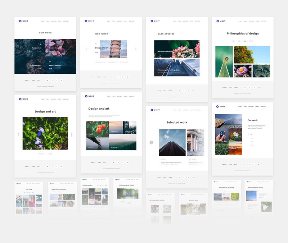Click the Next link below the purple flowers photo

pos(50,154)
